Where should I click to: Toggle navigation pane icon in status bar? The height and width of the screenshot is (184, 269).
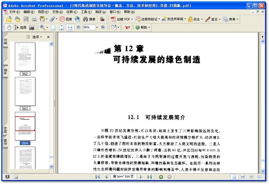pyautogui.click(x=7, y=177)
